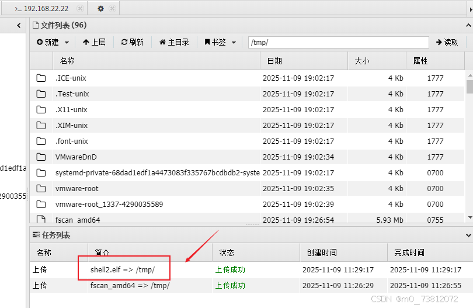The height and width of the screenshot is (308, 473).
Task: Select the .Test-unix folder icon
Action: [41, 94]
